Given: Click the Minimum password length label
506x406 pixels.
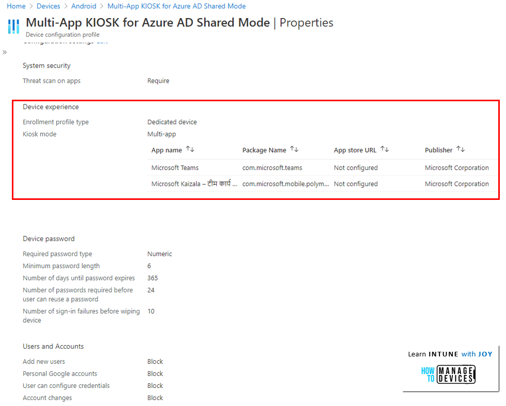Looking at the screenshot, I should coord(61,266).
